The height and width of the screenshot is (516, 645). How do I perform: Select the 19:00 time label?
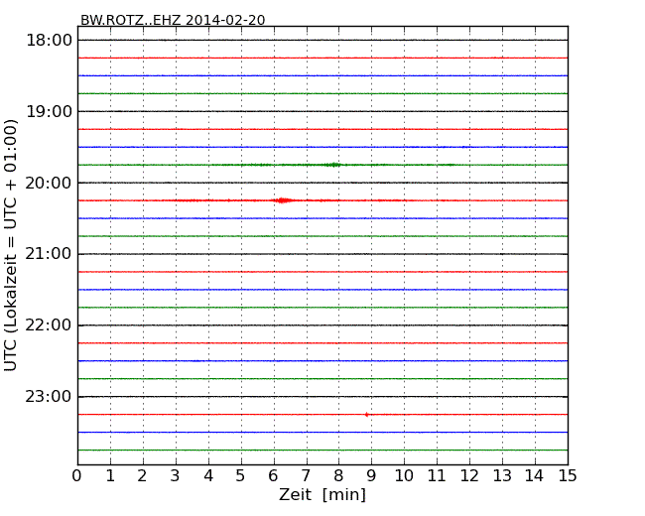(x=50, y=111)
